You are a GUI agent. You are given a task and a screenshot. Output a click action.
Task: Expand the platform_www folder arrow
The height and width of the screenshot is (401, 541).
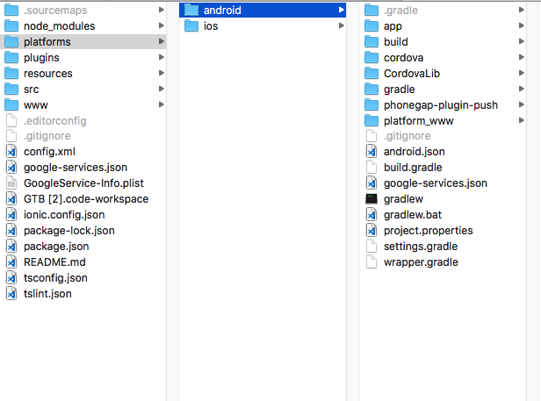pos(522,120)
